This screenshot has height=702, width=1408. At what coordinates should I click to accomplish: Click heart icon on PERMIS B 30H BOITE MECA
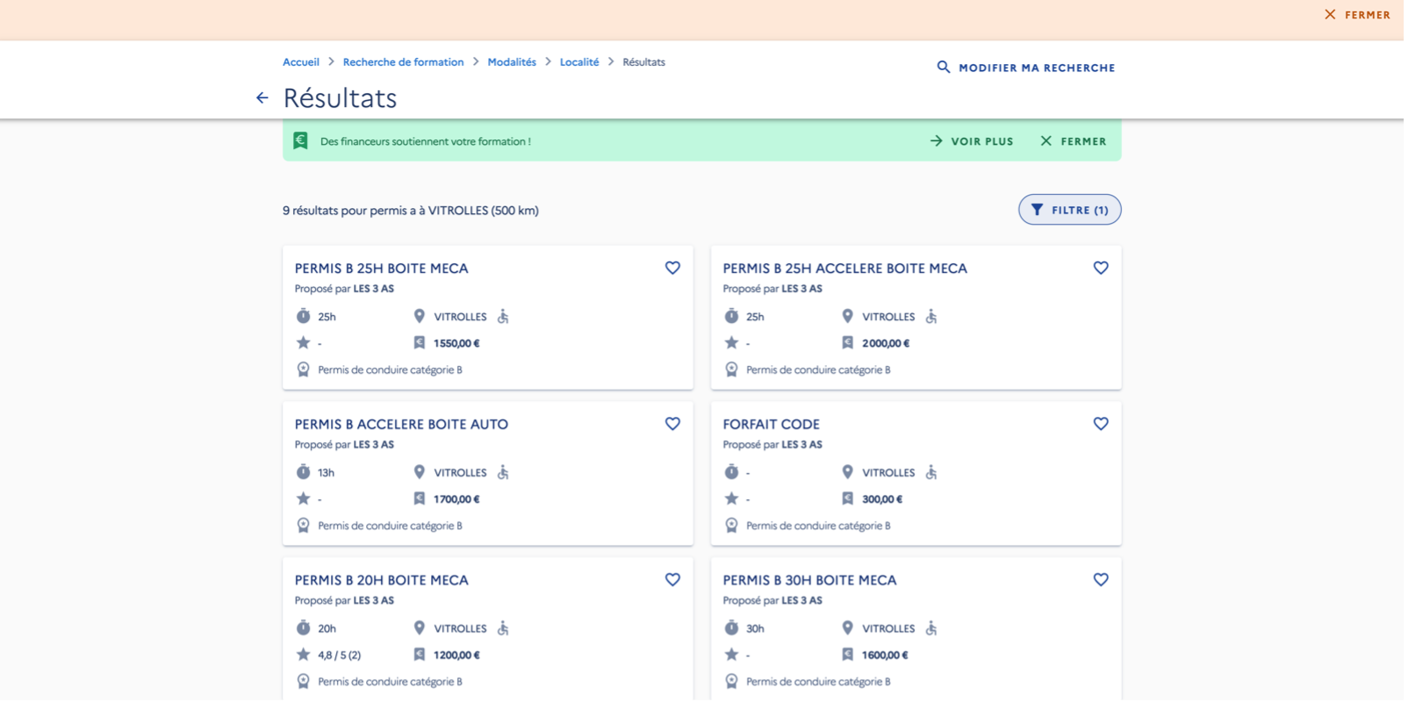tap(1101, 579)
